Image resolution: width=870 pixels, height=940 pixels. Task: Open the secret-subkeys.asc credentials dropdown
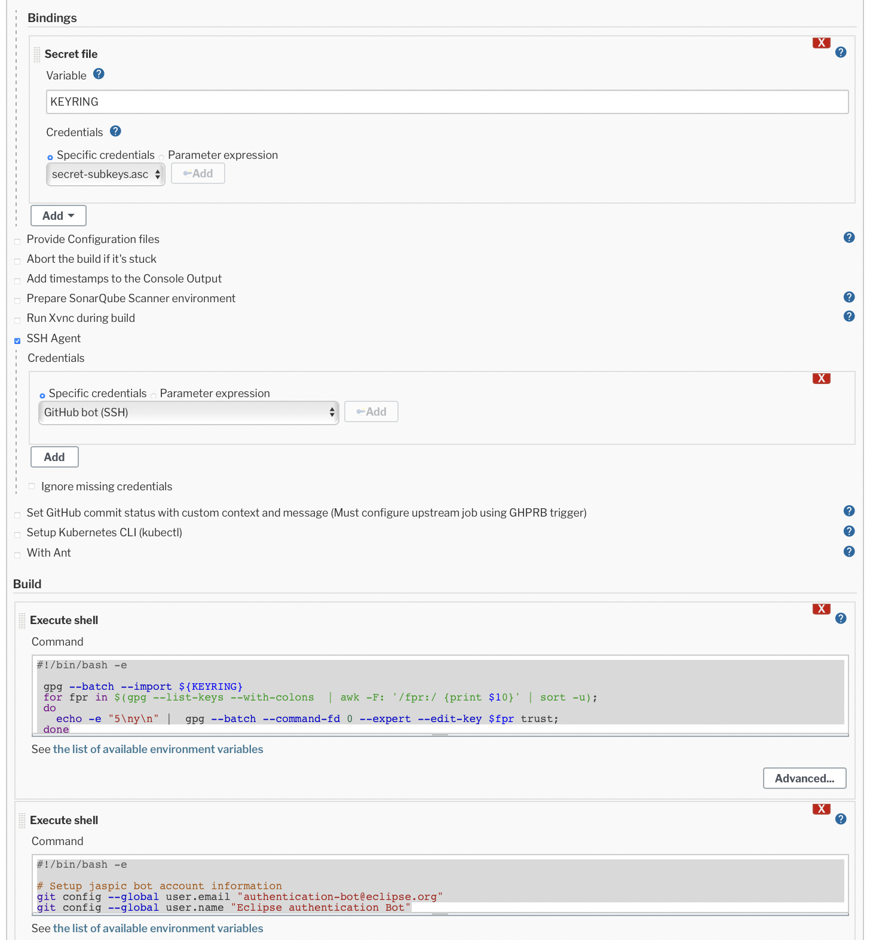(x=105, y=174)
